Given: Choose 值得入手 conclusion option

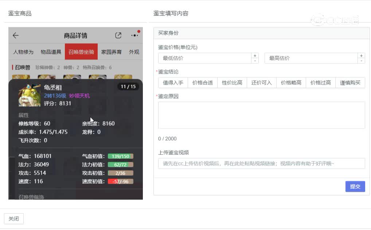Looking at the screenshot, I should (173, 83).
